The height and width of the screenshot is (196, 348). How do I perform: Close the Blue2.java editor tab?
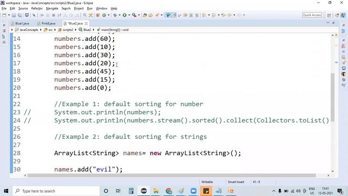tap(86, 23)
